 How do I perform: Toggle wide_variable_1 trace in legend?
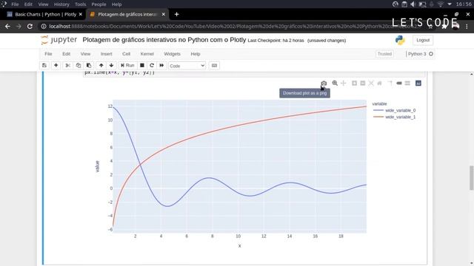click(x=395, y=117)
